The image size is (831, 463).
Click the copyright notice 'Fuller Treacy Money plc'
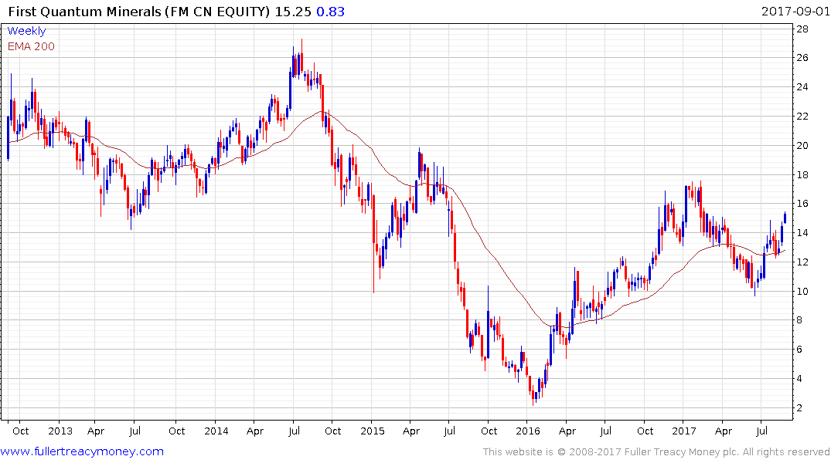point(681,452)
